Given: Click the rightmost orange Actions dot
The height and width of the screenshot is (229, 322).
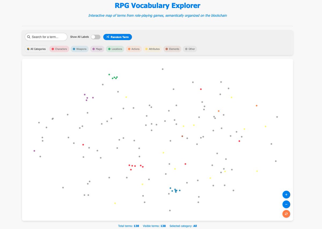Looking at the screenshot, I should (257, 106).
